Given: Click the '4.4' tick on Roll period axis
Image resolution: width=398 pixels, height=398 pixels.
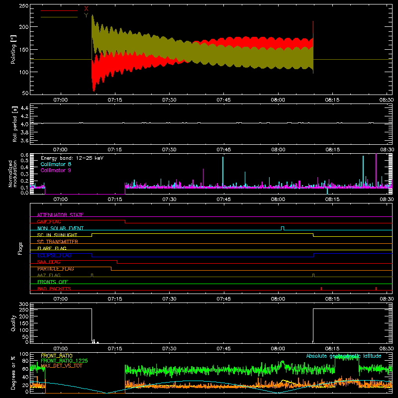Looking at the screenshot, I should [24, 108].
